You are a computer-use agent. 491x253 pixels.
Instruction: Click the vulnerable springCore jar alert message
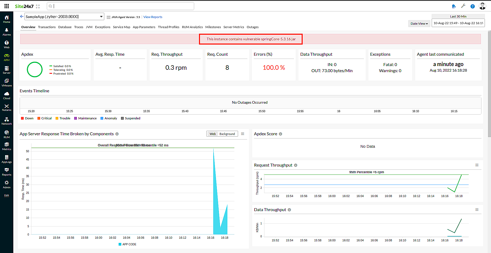tap(251, 39)
